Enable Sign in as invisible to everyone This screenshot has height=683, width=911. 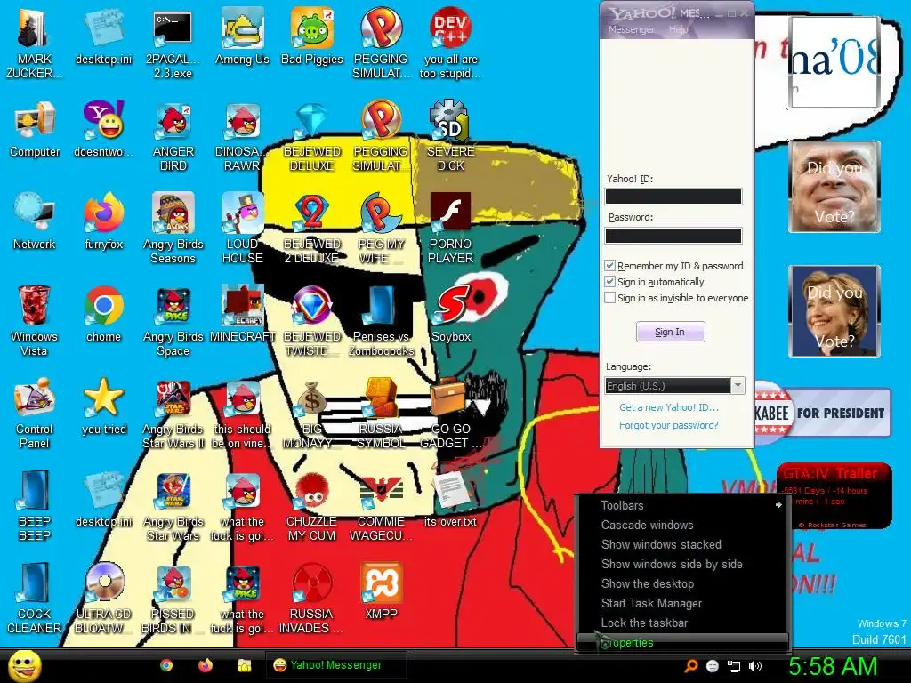[x=609, y=298]
